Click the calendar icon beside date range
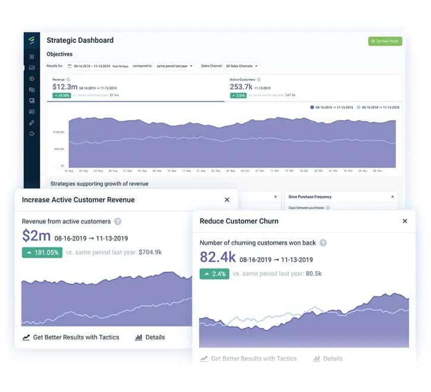 69,66
